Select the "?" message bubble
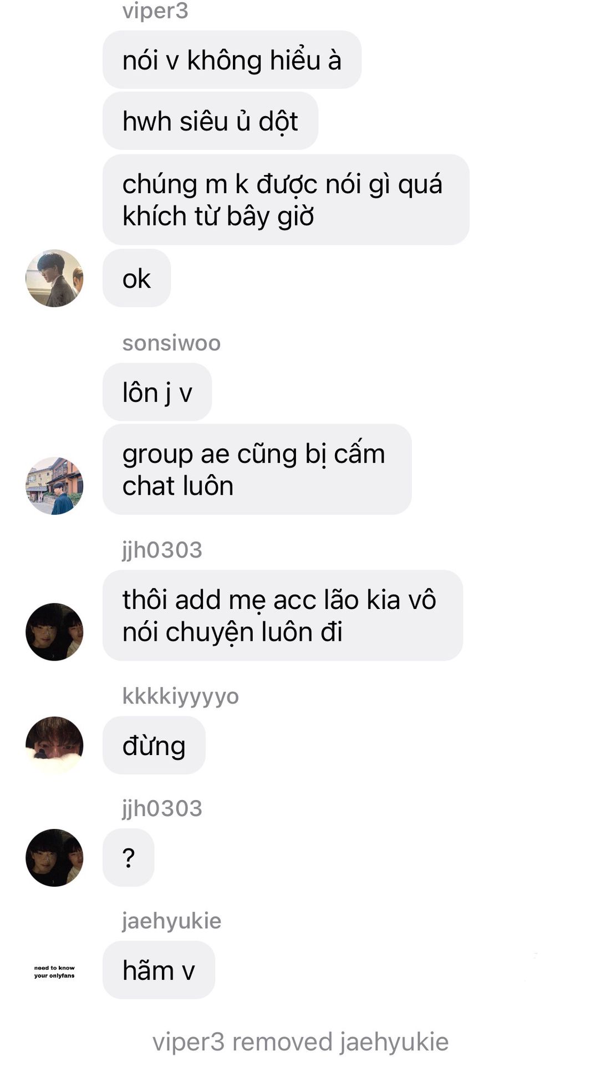Viewport: 601px width, 1066px height. 128,858
